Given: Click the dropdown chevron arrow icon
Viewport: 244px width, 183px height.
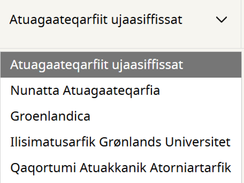Looking at the screenshot, I should (221, 20).
